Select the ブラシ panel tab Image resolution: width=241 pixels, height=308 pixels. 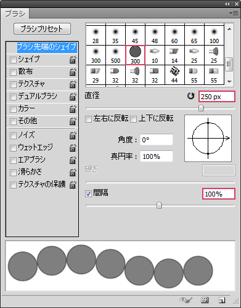15,14
